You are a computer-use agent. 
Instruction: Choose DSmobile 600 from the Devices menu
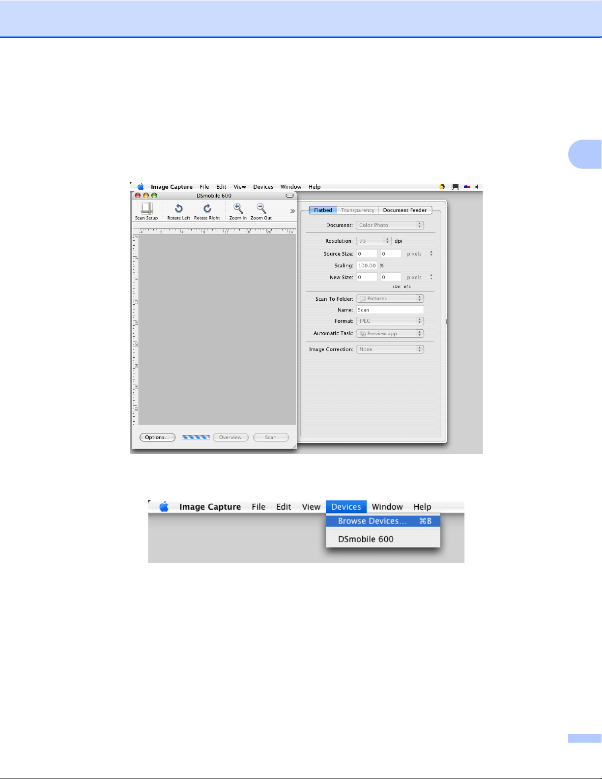(383, 539)
